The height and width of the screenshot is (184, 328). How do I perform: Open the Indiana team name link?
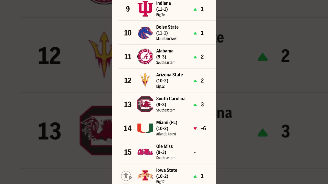point(163,3)
